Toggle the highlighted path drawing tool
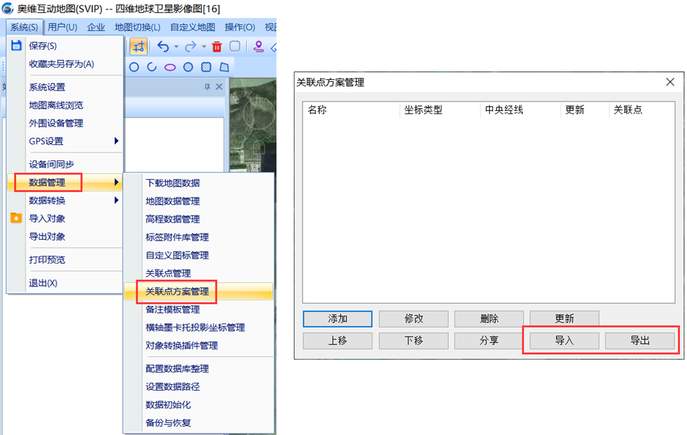The width and height of the screenshot is (687, 435). pyautogui.click(x=138, y=46)
